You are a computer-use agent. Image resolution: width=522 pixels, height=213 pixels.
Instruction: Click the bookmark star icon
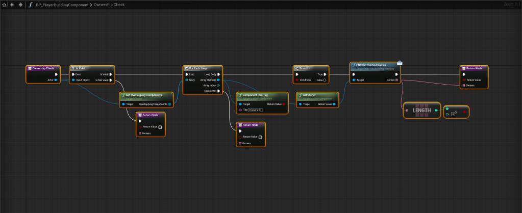(4, 5)
